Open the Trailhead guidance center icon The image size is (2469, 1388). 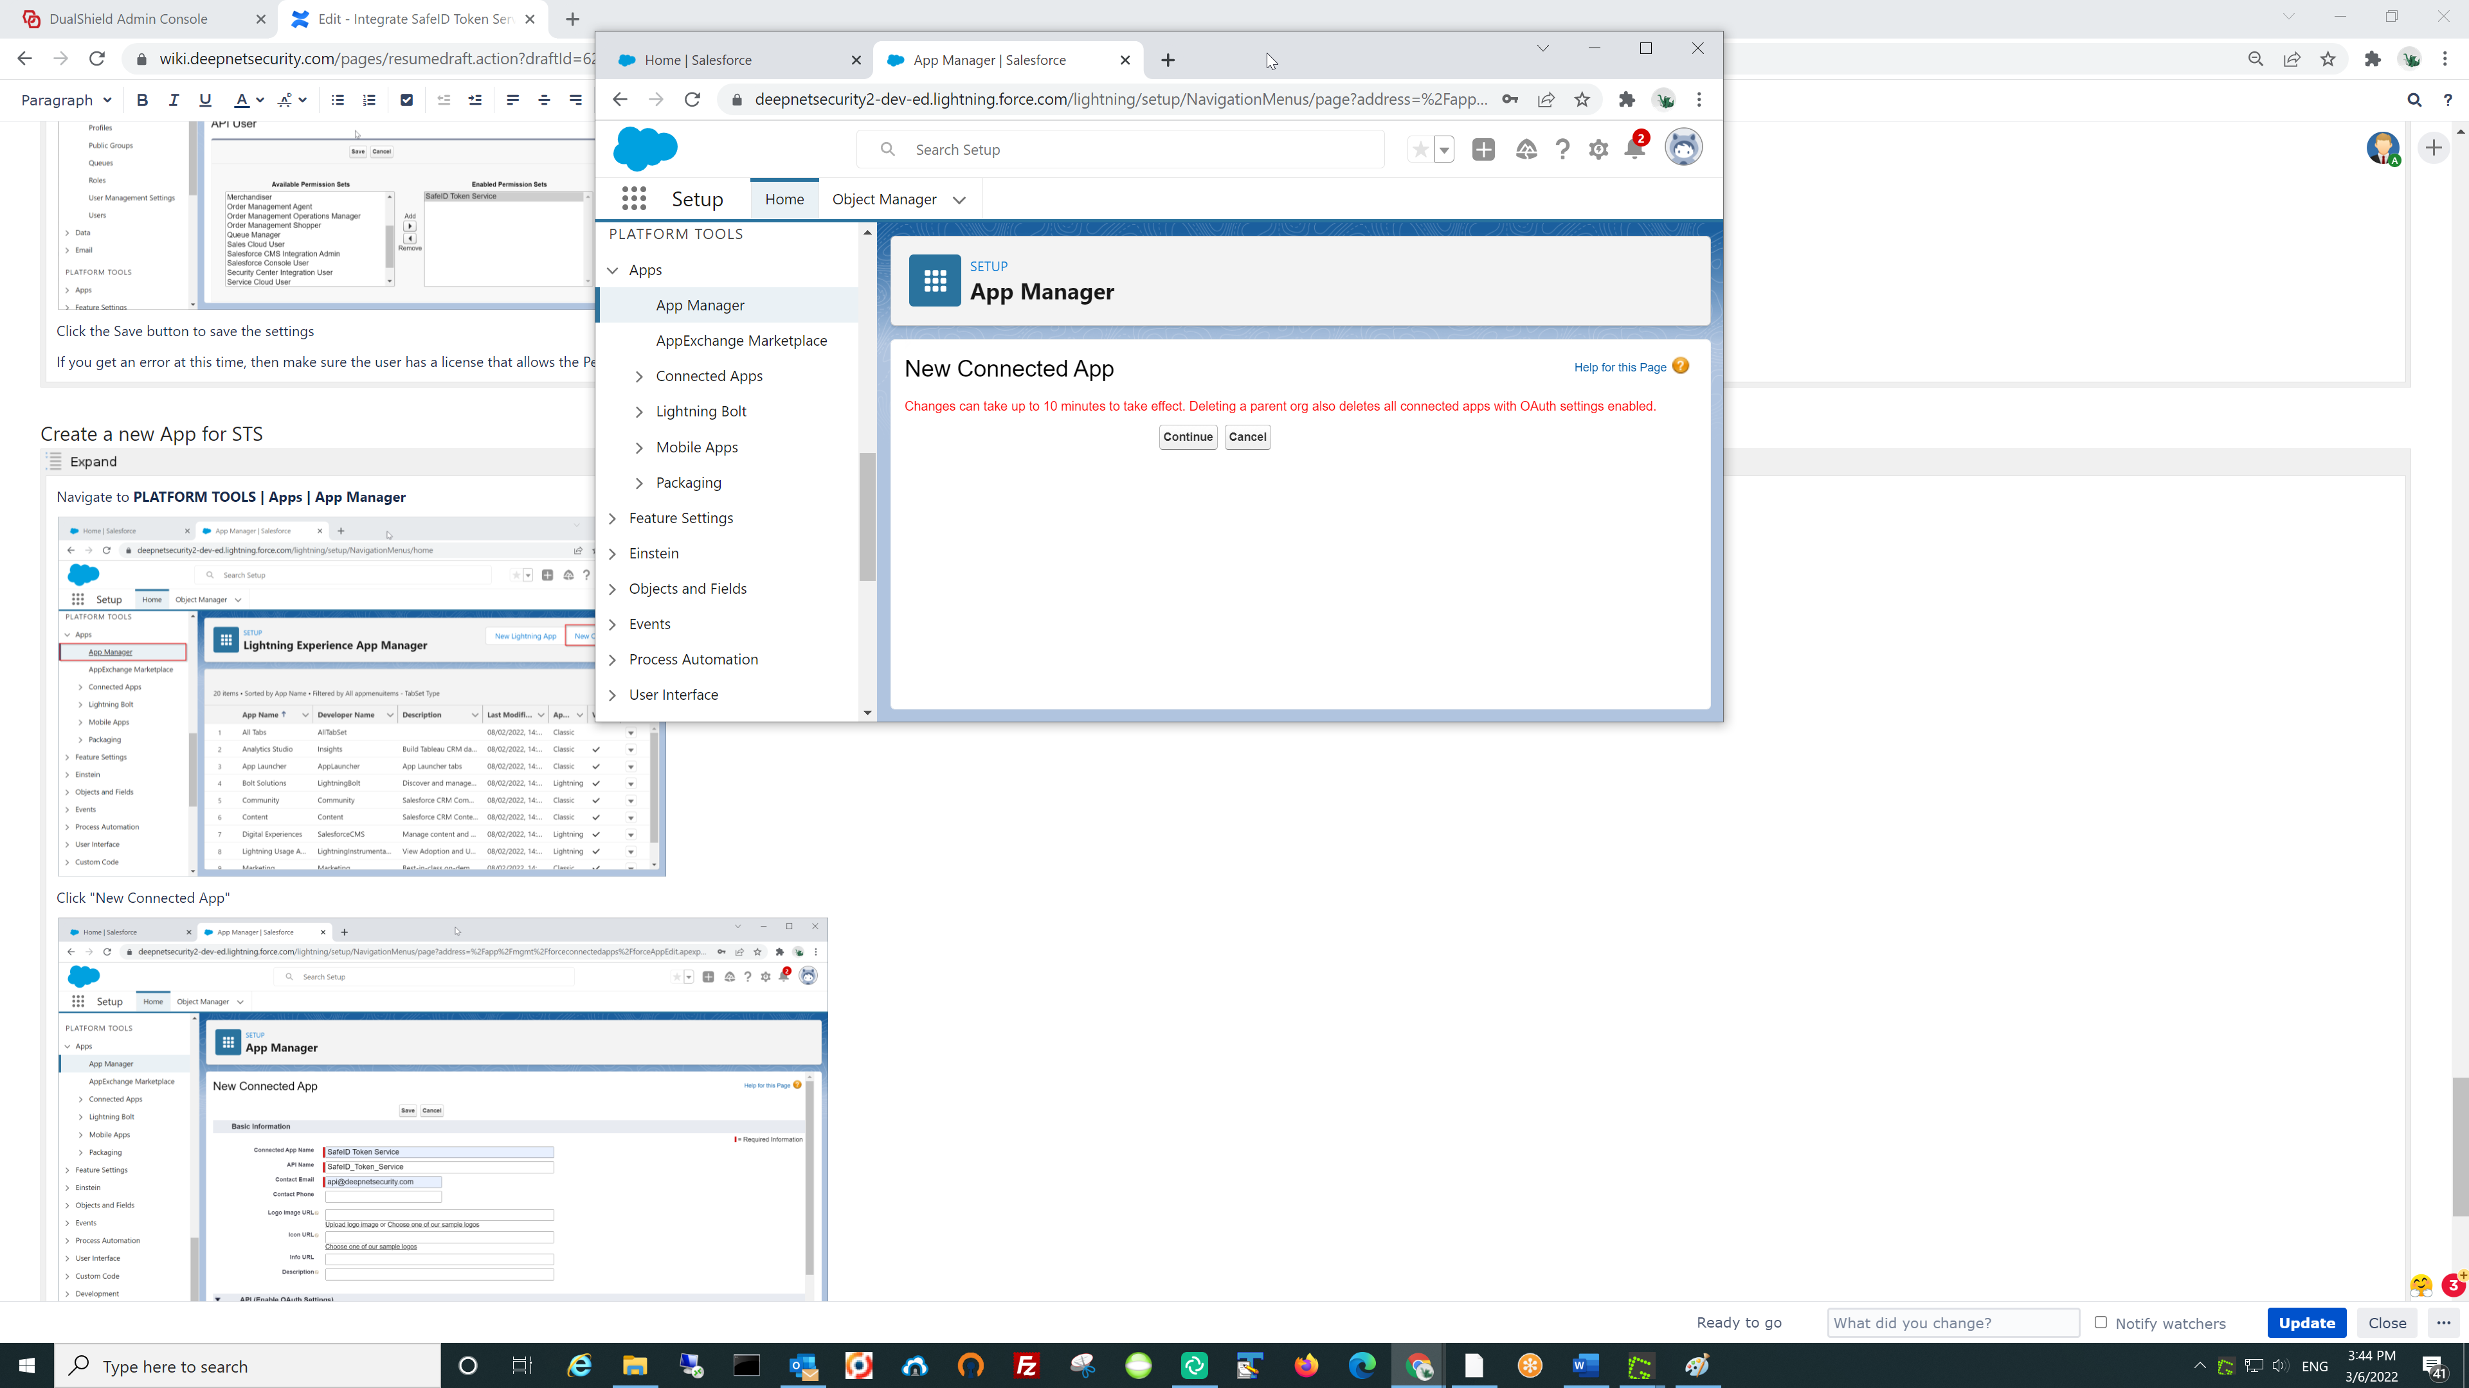tap(1526, 150)
